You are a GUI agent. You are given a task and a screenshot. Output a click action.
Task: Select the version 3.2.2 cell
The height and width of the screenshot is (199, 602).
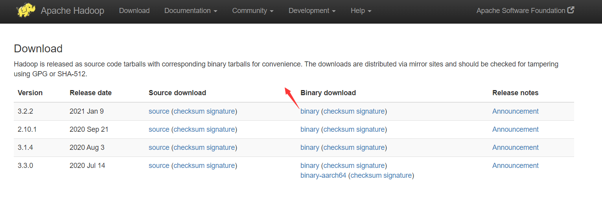point(26,111)
